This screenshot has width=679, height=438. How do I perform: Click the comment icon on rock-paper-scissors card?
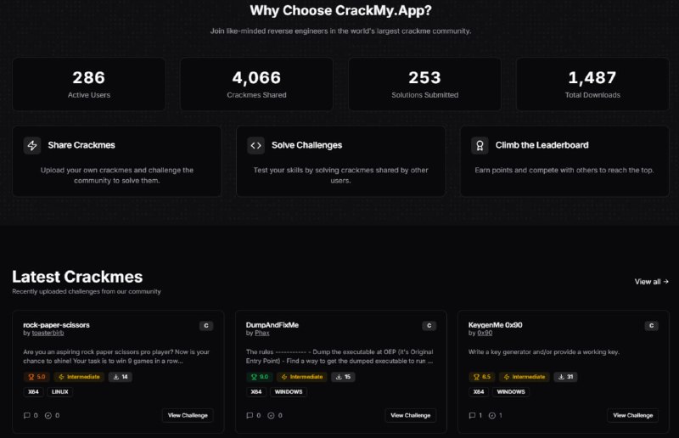coord(27,415)
